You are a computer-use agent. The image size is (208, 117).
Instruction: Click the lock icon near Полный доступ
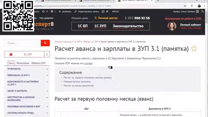tap(96, 18)
